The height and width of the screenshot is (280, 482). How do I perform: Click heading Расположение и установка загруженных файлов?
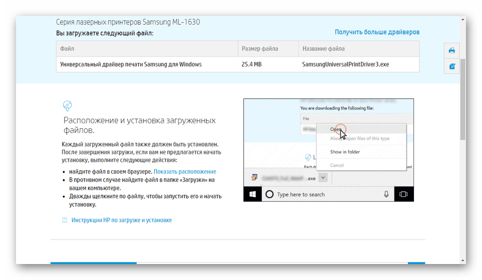coord(139,125)
